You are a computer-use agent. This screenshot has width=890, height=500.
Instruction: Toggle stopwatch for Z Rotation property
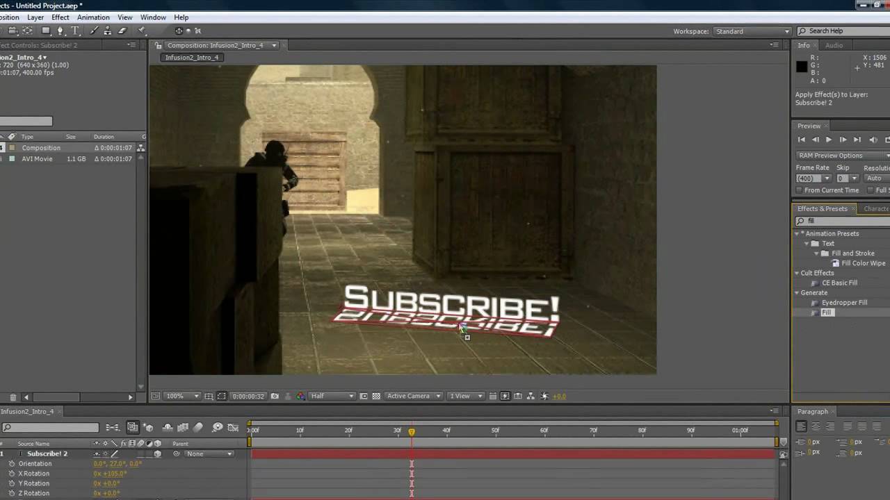pos(12,493)
